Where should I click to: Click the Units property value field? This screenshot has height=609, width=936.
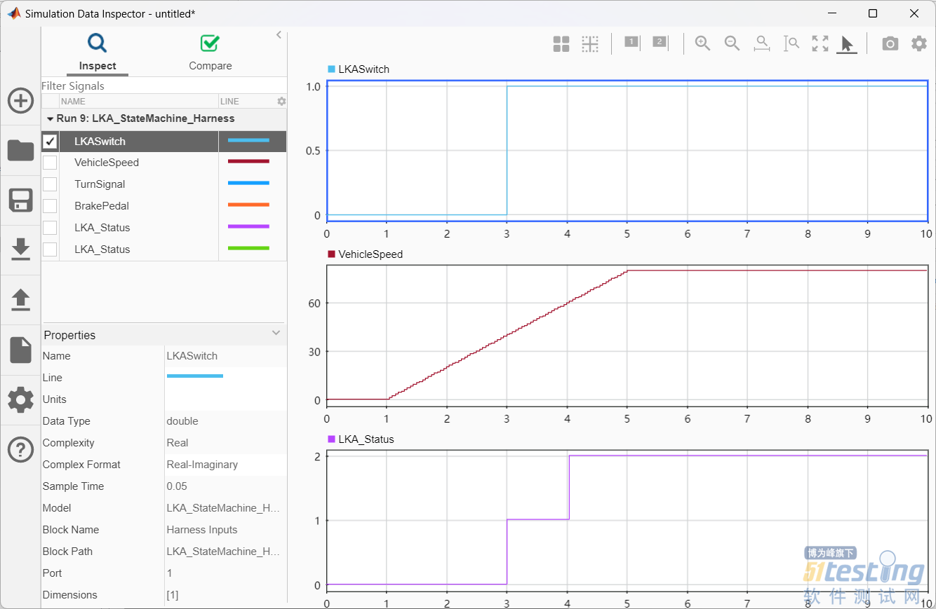pyautogui.click(x=225, y=399)
